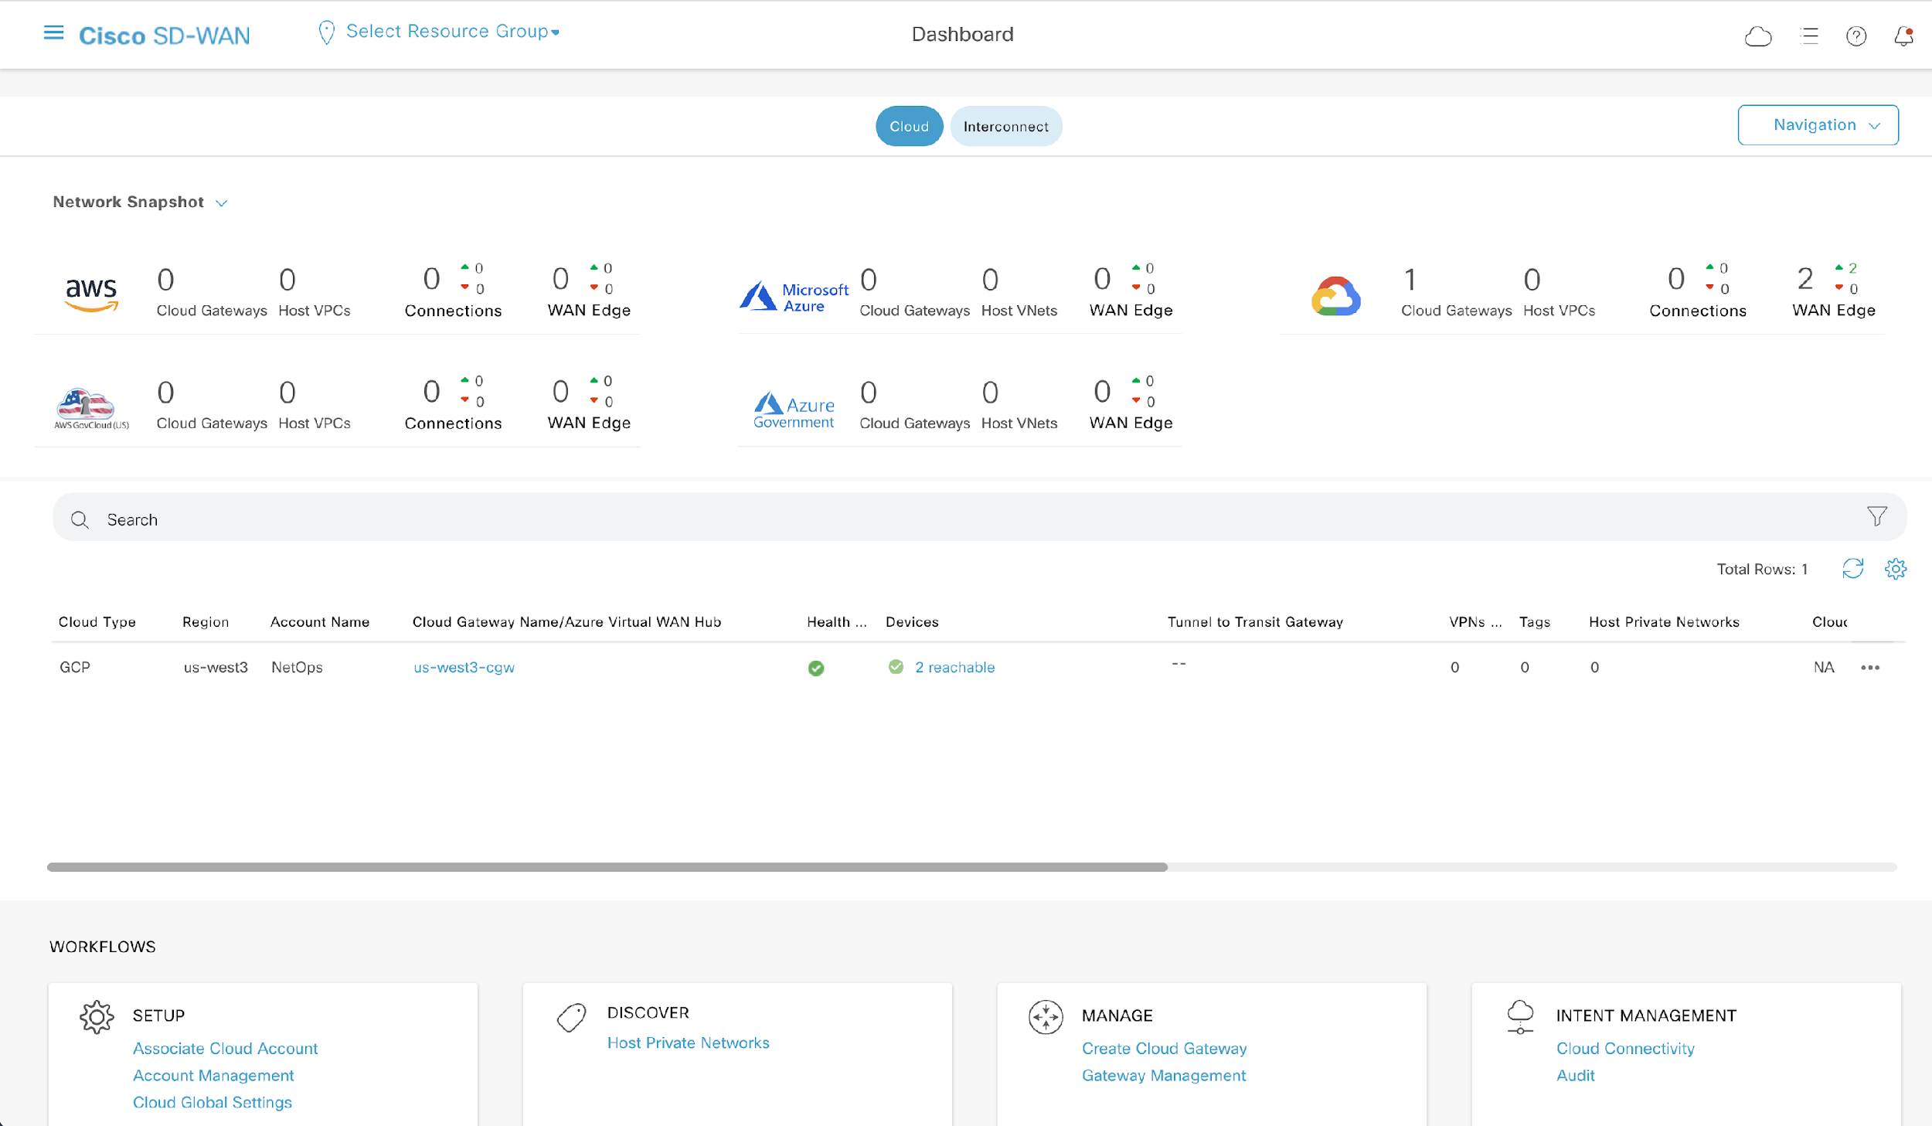Click the Devices column header
This screenshot has height=1126, width=1932.
pyautogui.click(x=912, y=621)
